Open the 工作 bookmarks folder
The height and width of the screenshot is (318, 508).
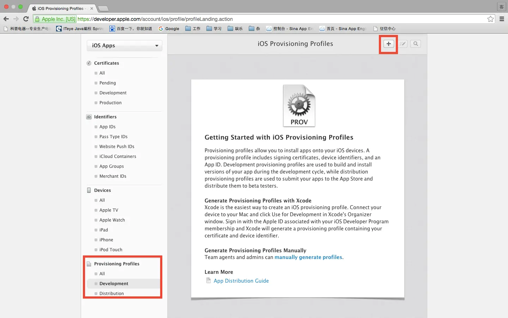(193, 29)
